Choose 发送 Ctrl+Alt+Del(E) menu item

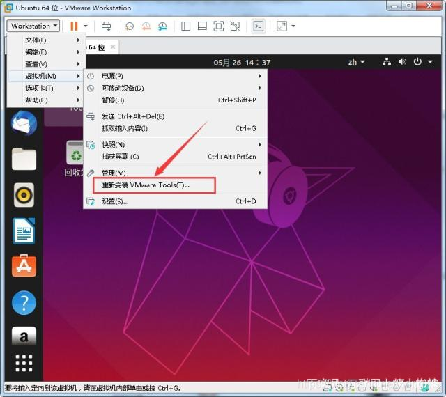(x=175, y=116)
